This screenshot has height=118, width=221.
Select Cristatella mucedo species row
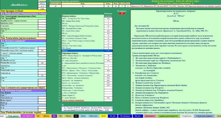[x=19, y=48]
